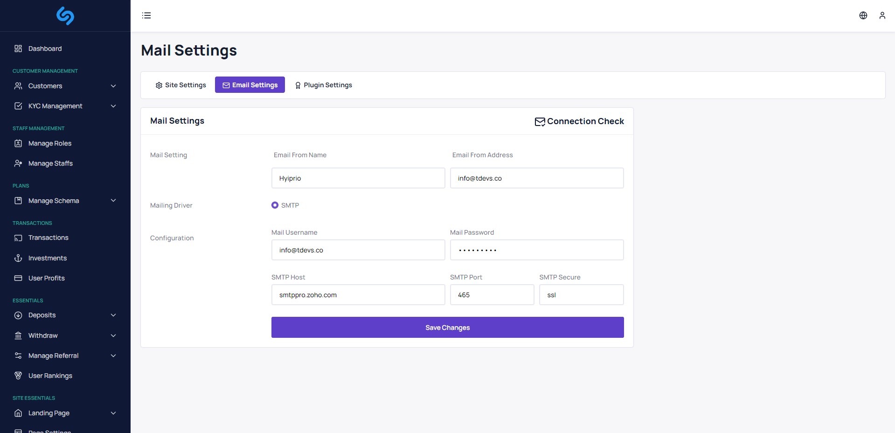Click the Manage Roles icon
This screenshot has height=433, width=895.
tap(18, 143)
